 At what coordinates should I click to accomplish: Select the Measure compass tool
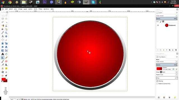coord(3,36)
